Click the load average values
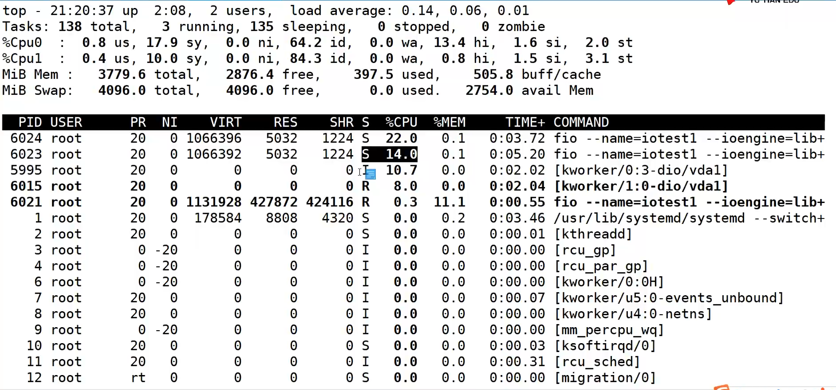Viewport: 836px width, 390px height. (x=465, y=10)
